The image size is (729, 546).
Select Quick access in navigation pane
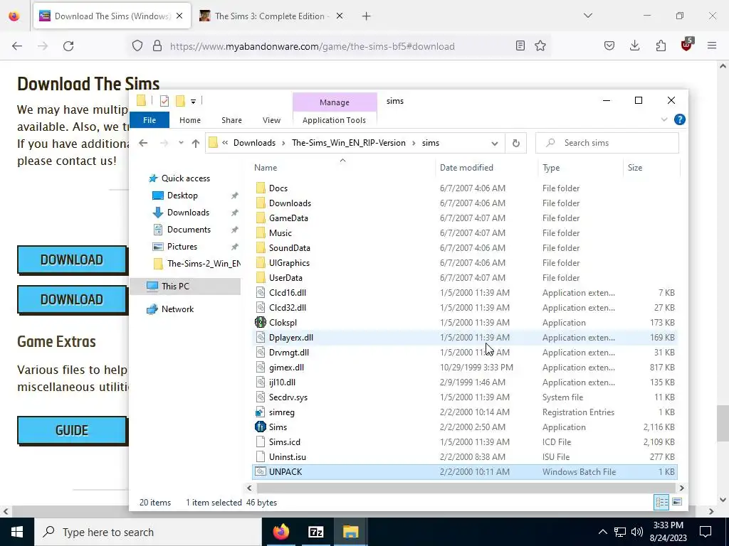pos(186,178)
